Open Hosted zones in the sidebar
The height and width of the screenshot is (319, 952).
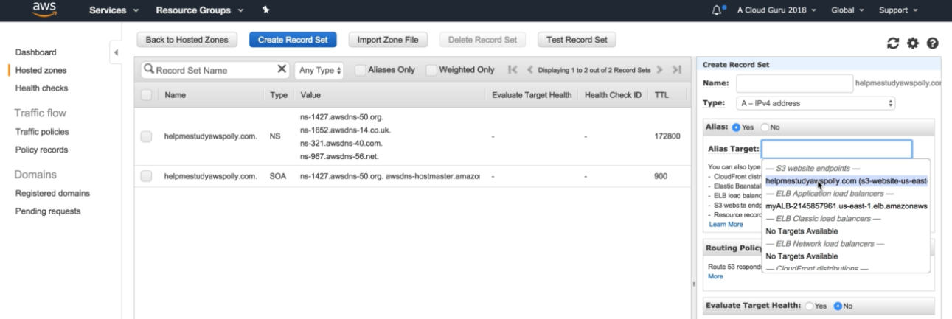click(x=41, y=70)
